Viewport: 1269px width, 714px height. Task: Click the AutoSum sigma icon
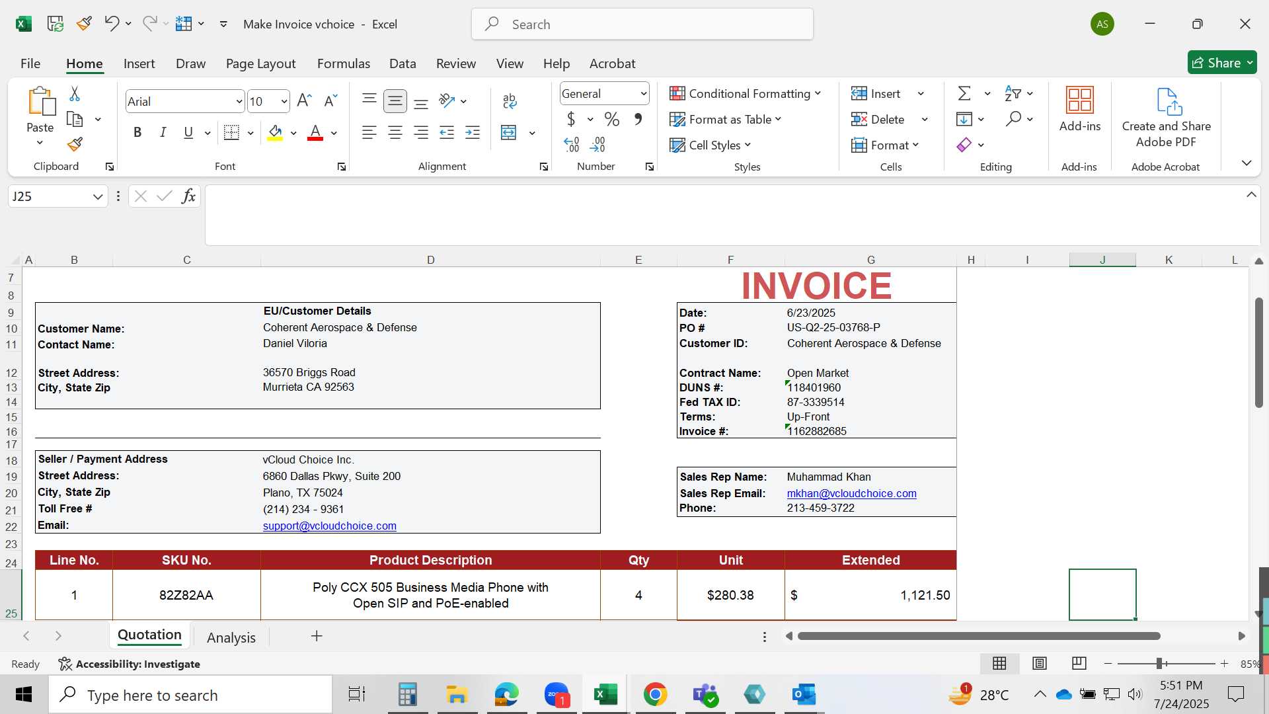coord(965,93)
